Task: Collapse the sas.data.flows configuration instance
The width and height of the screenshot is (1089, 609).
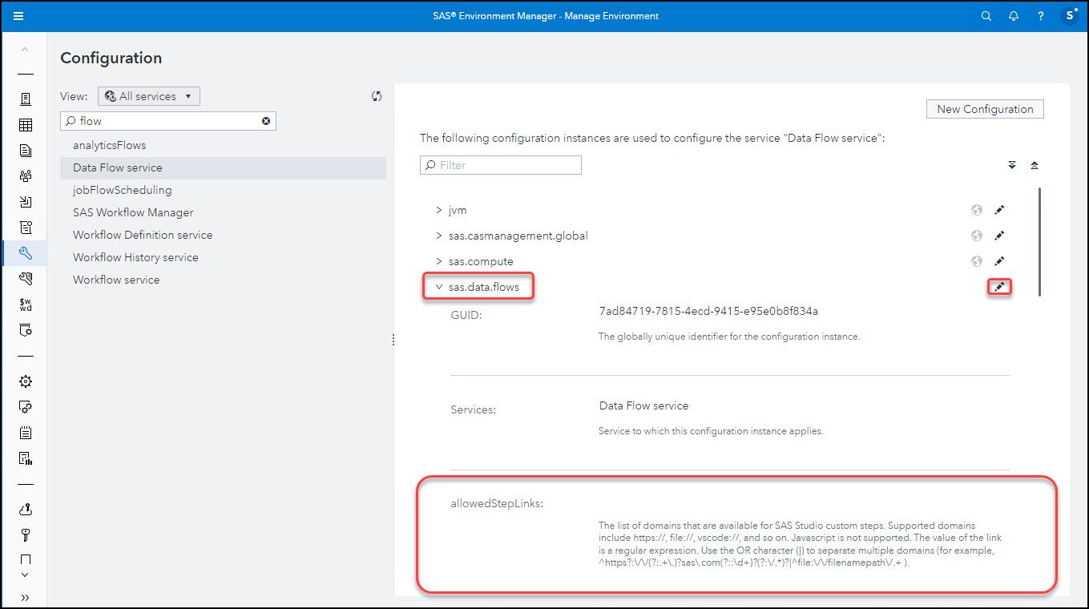Action: click(438, 286)
